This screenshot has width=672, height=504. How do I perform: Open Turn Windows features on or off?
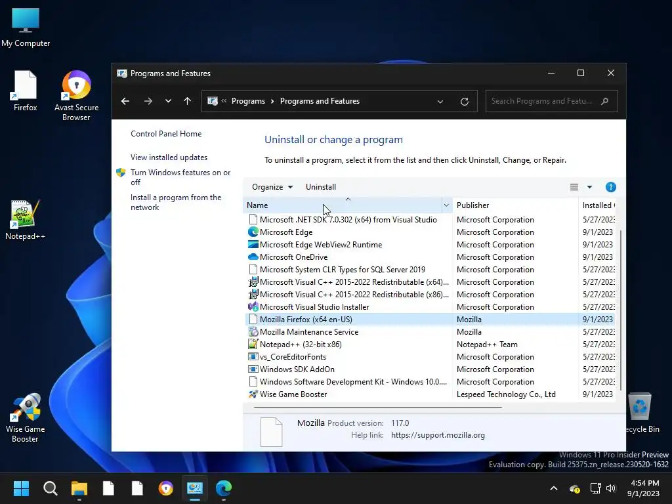180,177
